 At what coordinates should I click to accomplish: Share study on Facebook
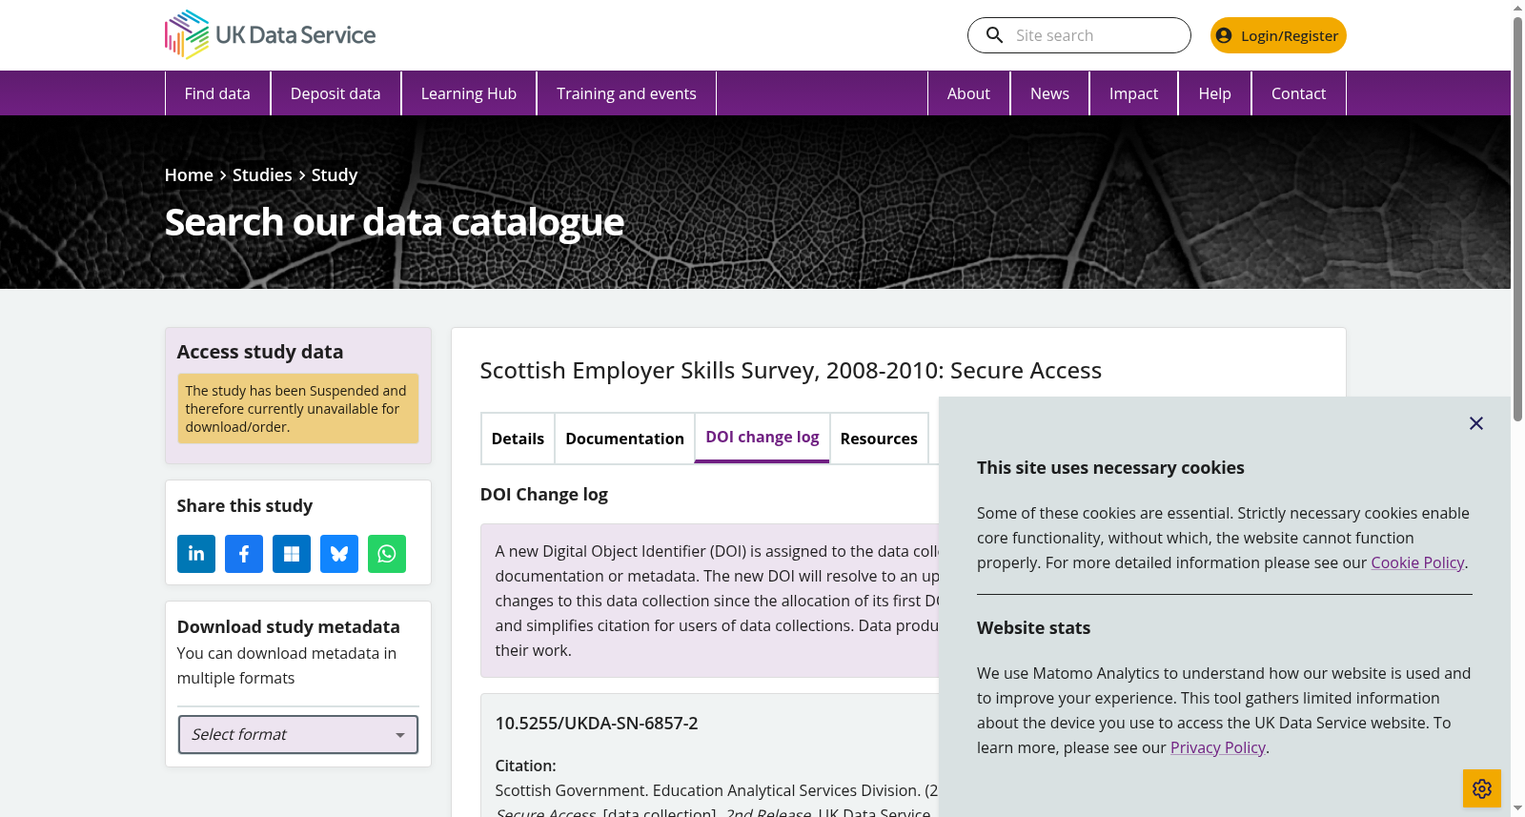244,554
